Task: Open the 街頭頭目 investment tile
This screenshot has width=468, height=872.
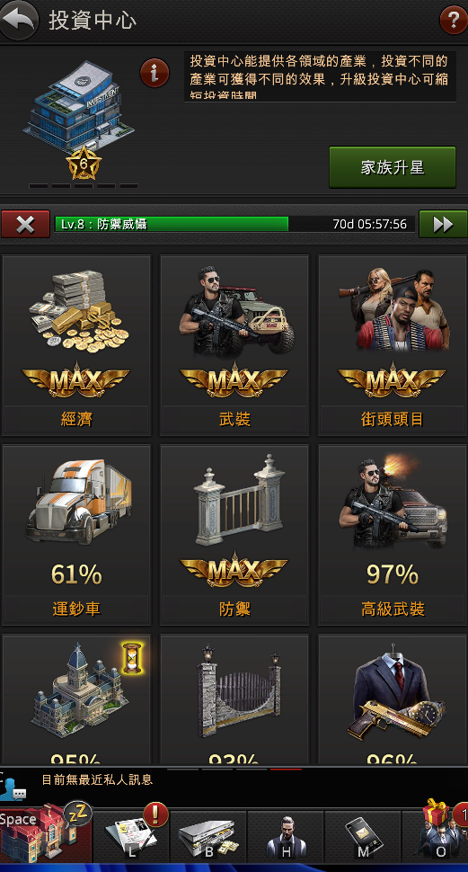Action: point(393,345)
